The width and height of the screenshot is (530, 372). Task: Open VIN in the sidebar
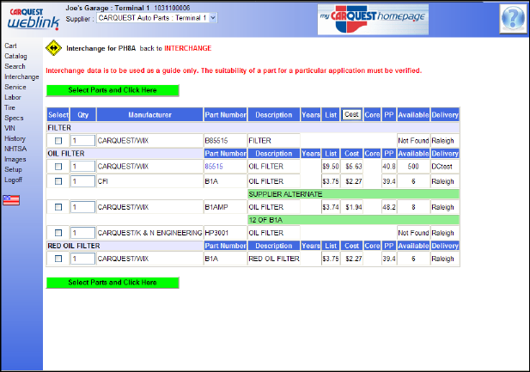(x=9, y=128)
